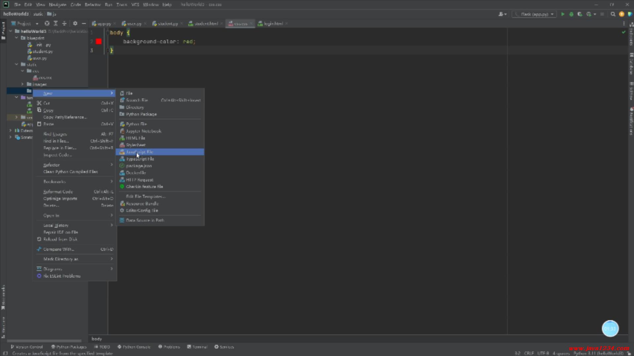This screenshot has height=356, width=634.
Task: Open Project panel settings gear
Action: click(75, 23)
